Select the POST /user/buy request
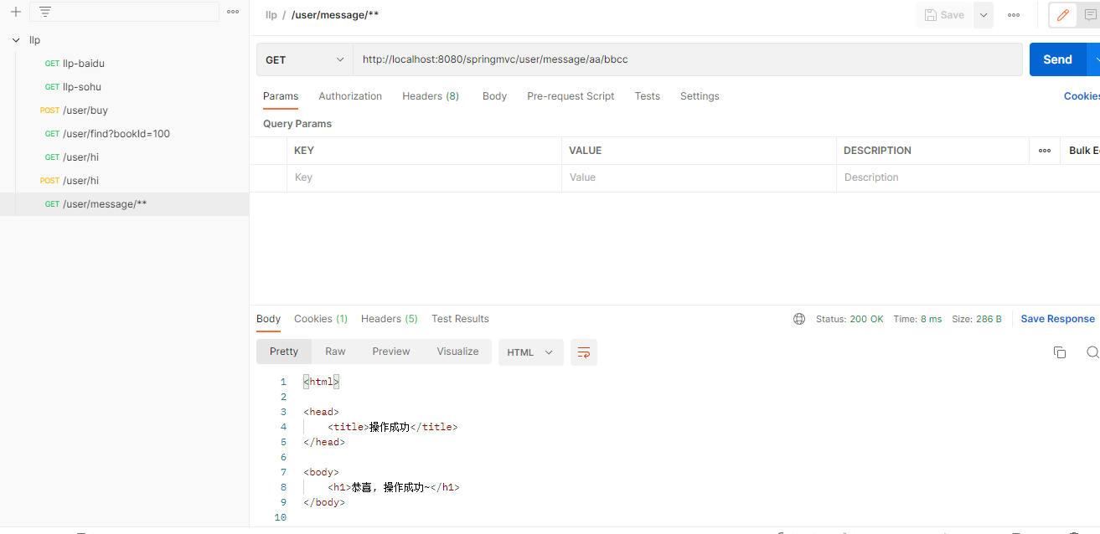 click(85, 110)
